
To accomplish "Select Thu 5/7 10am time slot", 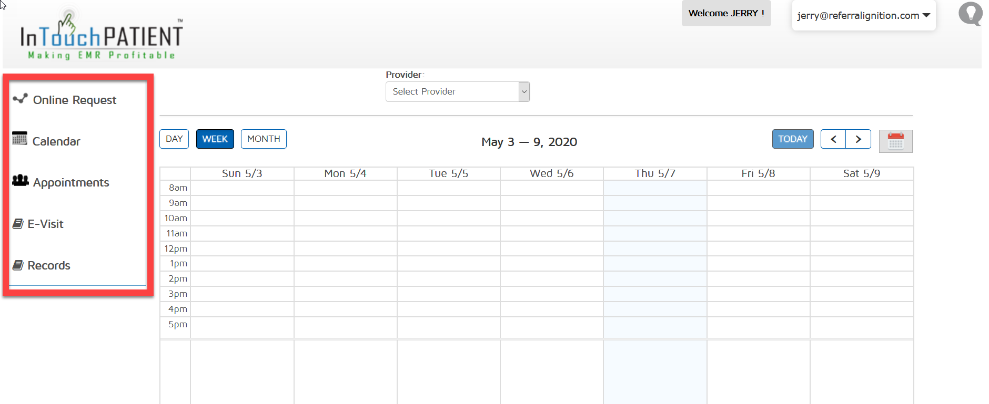I will pyautogui.click(x=654, y=218).
